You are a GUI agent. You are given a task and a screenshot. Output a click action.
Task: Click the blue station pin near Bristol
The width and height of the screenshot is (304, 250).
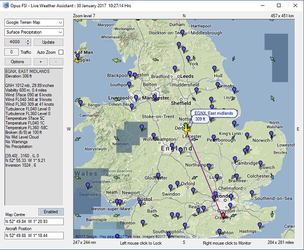coord(140,203)
